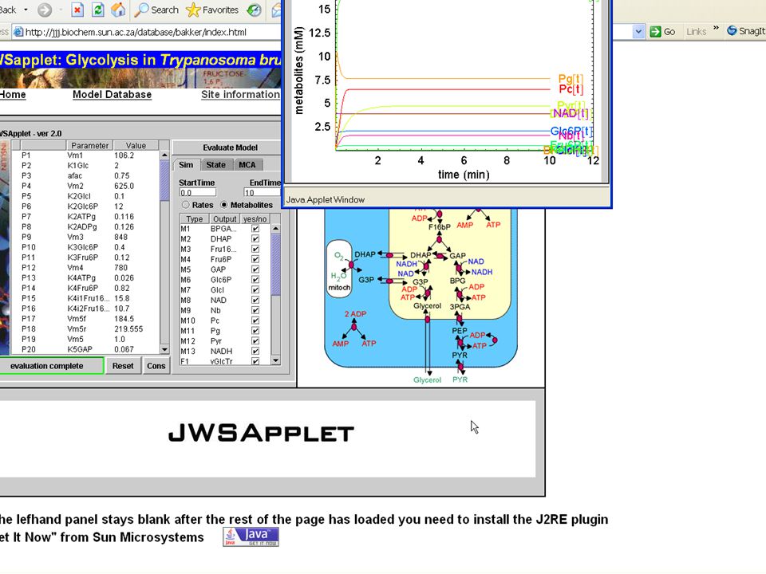The image size is (766, 574).
Task: Click the browser Home icon
Action: [118, 10]
